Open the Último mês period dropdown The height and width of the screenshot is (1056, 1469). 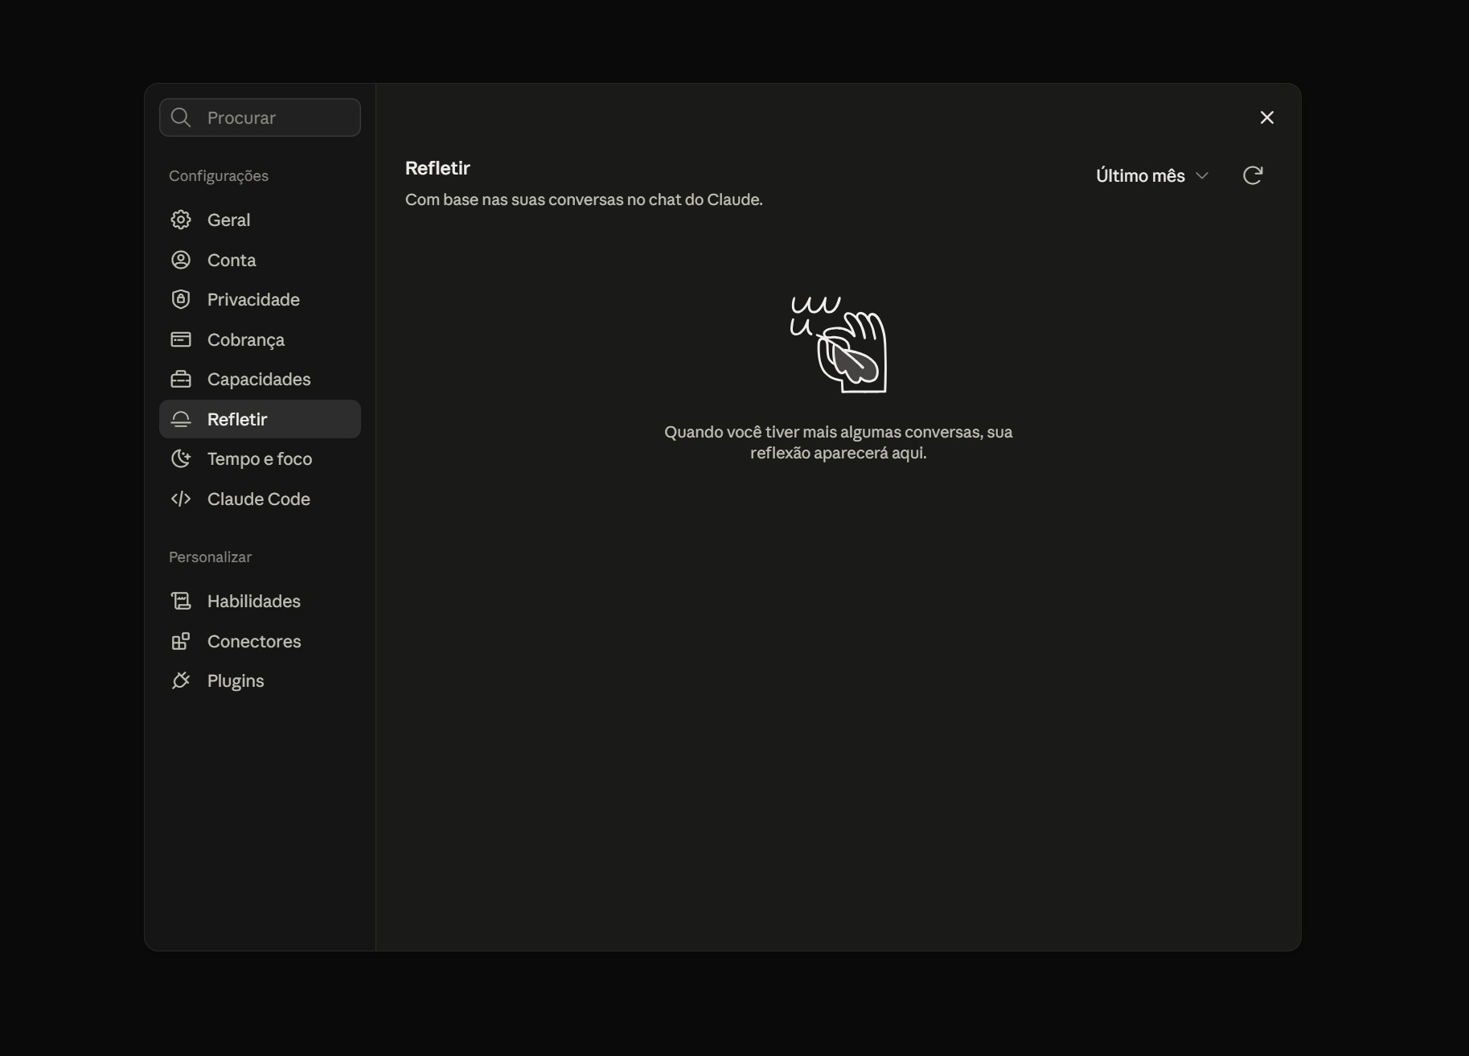(x=1152, y=175)
